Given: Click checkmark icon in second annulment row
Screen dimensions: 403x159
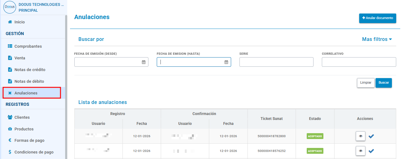Looking at the screenshot, I should (371, 151).
